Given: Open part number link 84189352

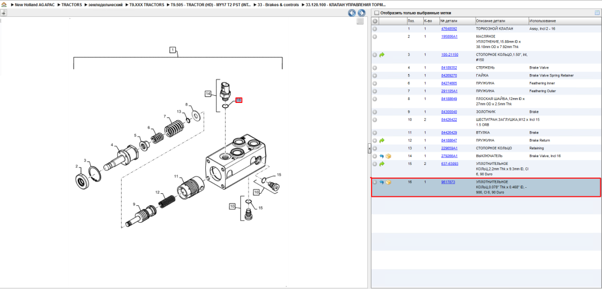Looking at the screenshot, I should coord(449,67).
